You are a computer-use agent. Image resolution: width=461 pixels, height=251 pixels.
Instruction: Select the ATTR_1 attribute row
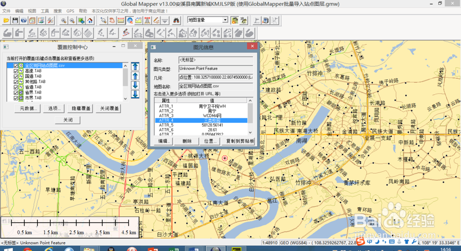(201, 106)
